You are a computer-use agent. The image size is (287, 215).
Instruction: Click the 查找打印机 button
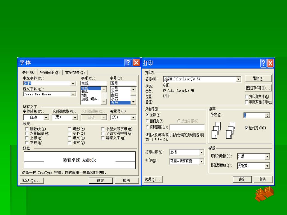pos(258,88)
